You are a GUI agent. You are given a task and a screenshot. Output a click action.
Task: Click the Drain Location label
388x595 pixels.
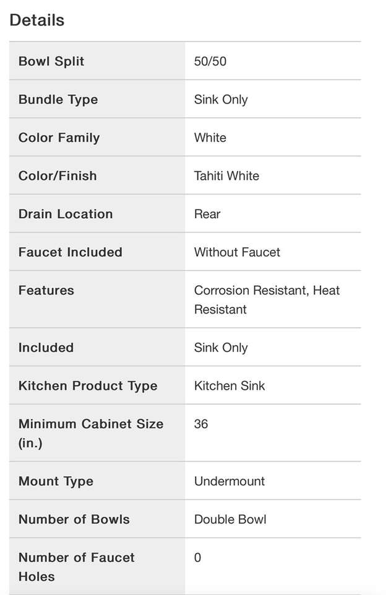coord(66,214)
